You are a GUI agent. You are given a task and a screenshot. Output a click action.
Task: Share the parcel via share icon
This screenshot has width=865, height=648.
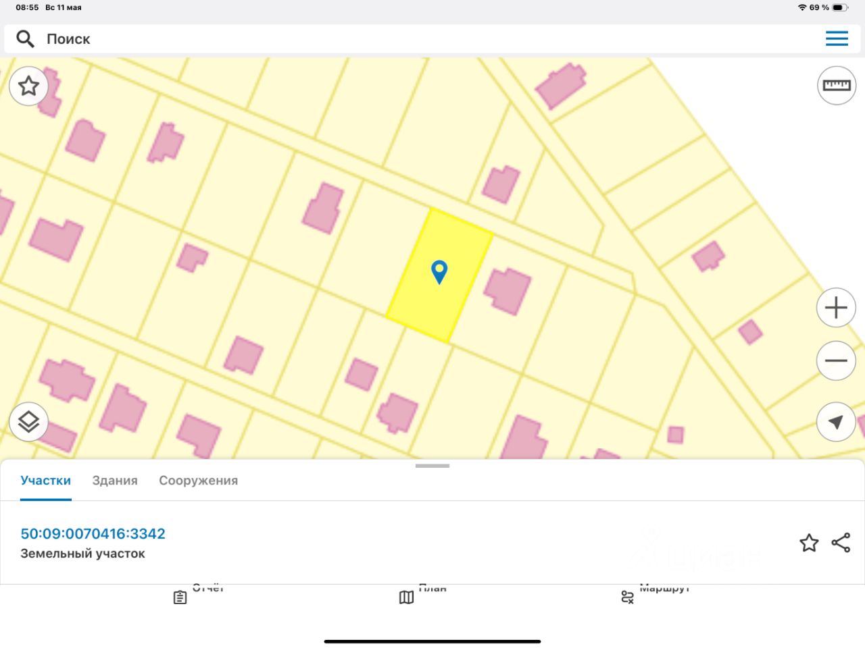(x=841, y=543)
